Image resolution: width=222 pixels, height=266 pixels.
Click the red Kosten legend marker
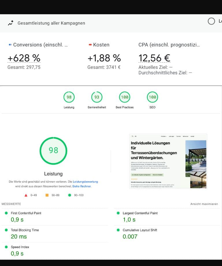[90, 45]
